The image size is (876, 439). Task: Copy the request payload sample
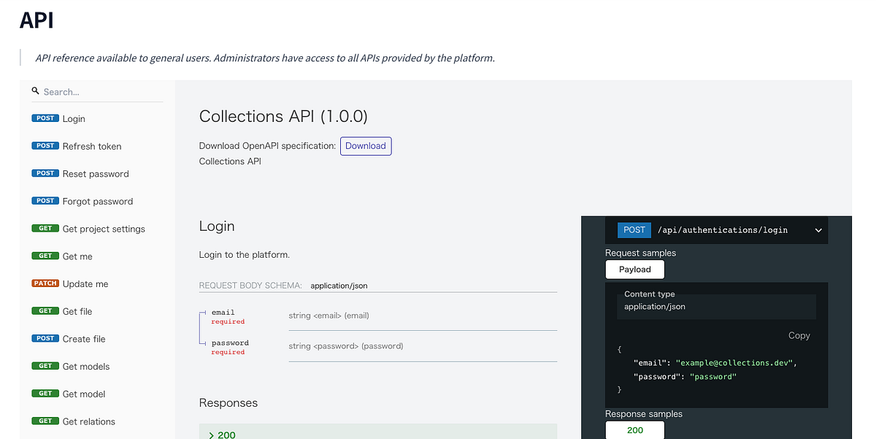pyautogui.click(x=799, y=335)
